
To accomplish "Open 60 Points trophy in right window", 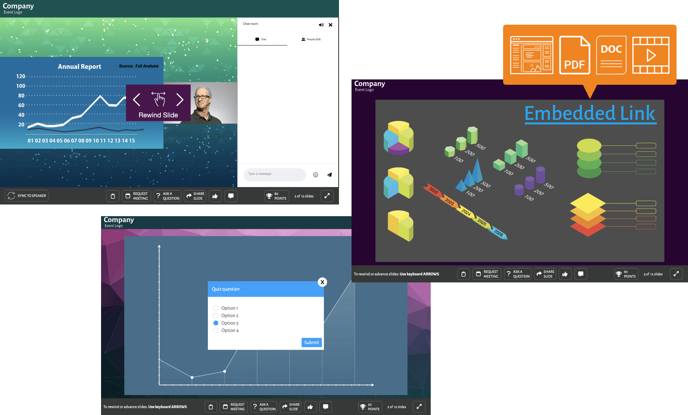I will [x=626, y=274].
